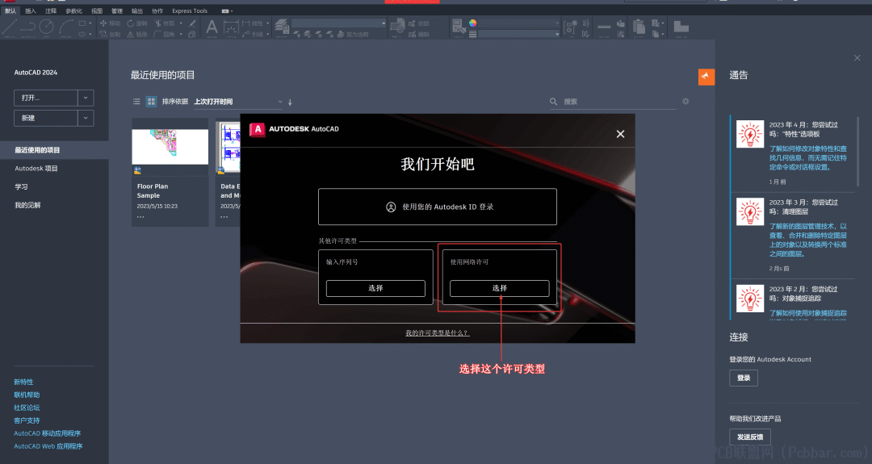Select the Polyline tool
Image resolution: width=872 pixels, height=464 pixels.
click(x=28, y=26)
